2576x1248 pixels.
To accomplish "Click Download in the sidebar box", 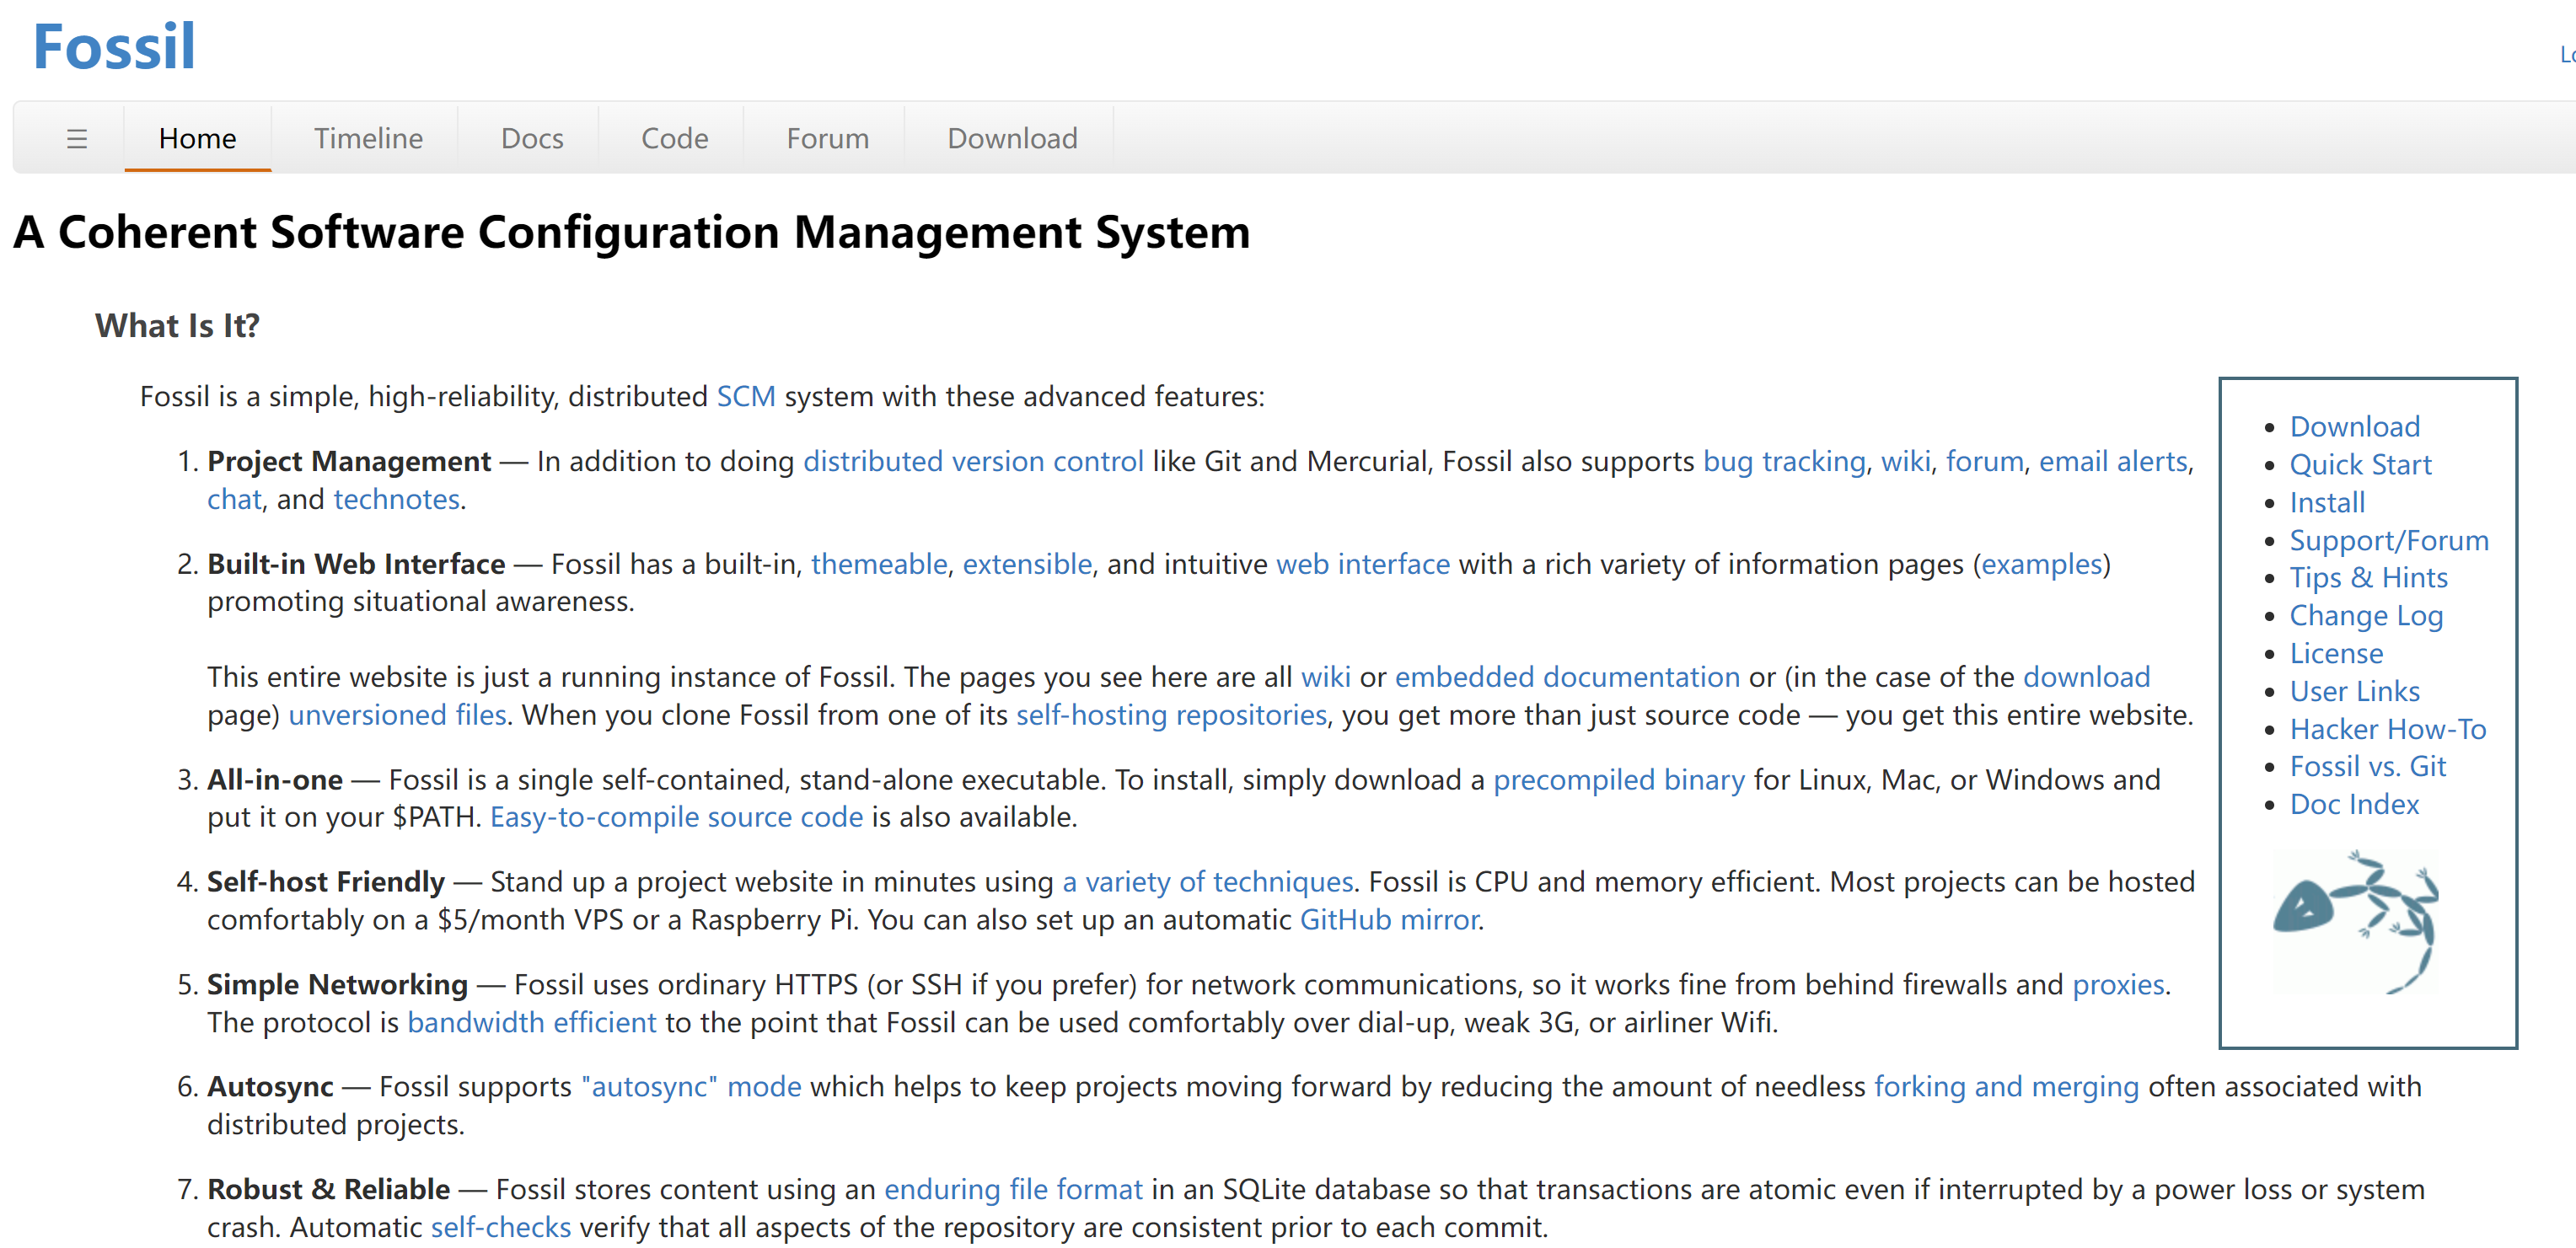I will (x=2354, y=427).
